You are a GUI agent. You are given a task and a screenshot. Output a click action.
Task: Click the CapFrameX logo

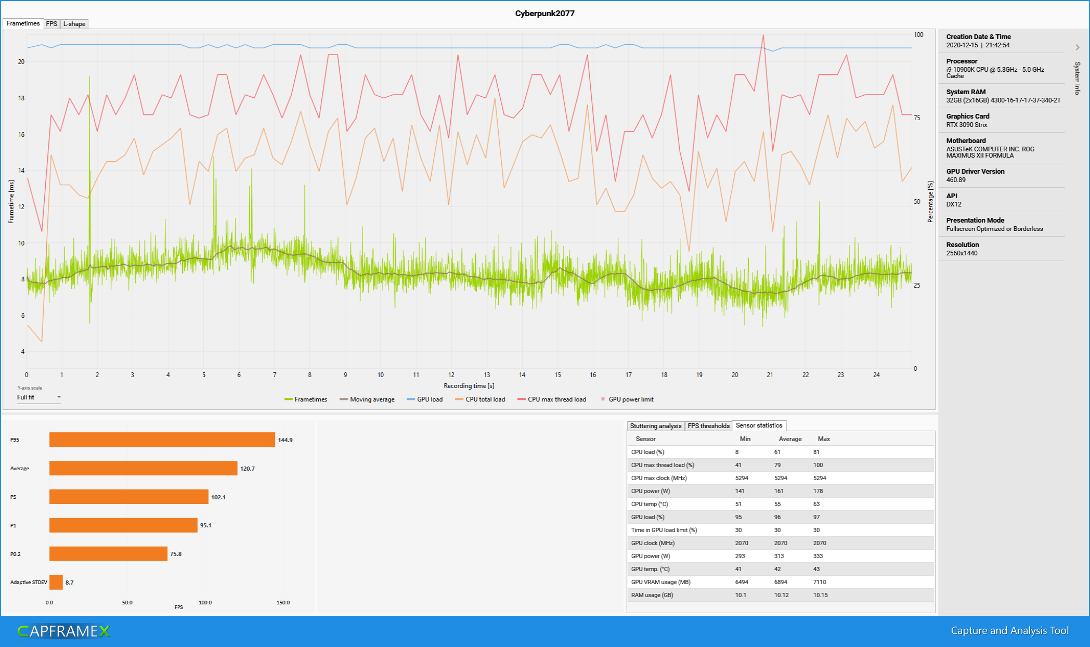coord(64,631)
